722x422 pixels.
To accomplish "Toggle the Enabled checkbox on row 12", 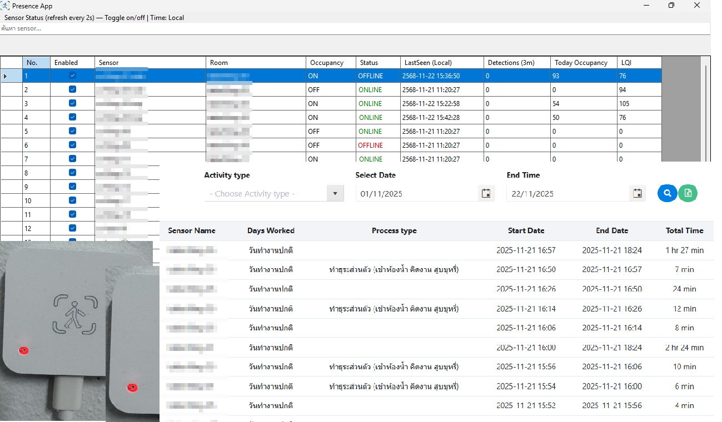I will 72,228.
